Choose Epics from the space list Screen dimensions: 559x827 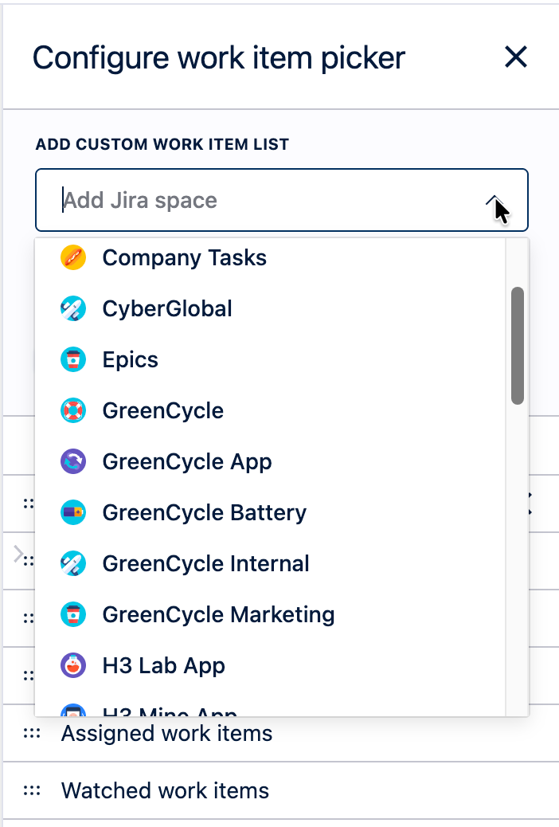pyautogui.click(x=269, y=359)
